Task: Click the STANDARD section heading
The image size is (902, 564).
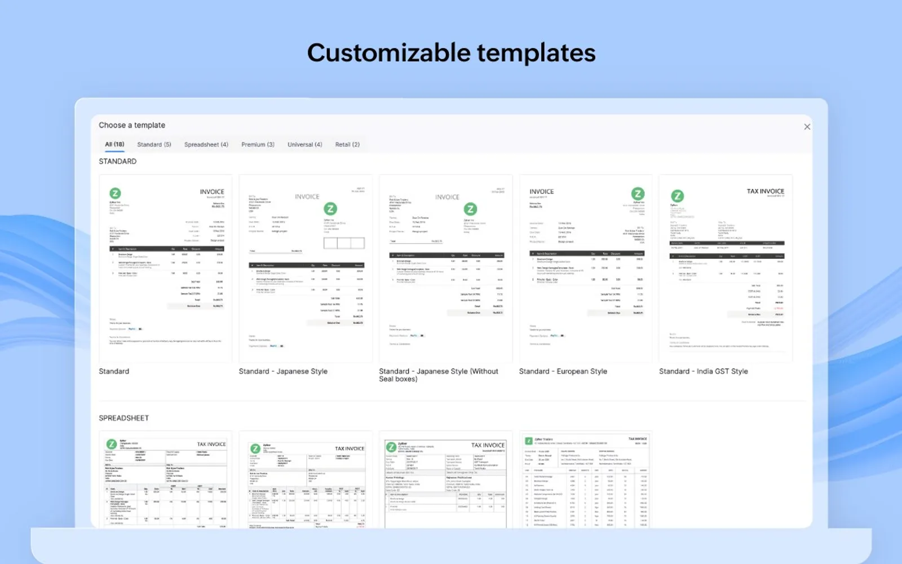Action: 118,161
